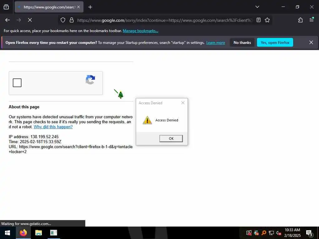Select the Time 2025-02-18T15:33:59Z text

[35, 142]
